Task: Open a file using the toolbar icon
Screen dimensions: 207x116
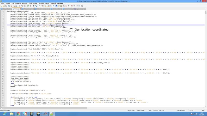Action: pyautogui.click(x=4, y=6)
